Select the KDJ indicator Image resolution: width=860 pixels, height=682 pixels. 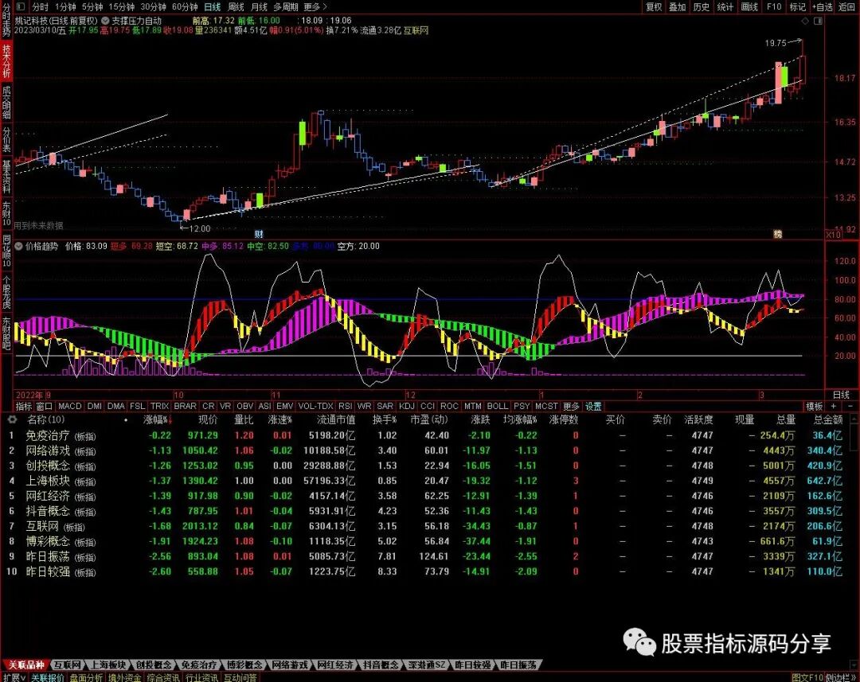coord(407,406)
